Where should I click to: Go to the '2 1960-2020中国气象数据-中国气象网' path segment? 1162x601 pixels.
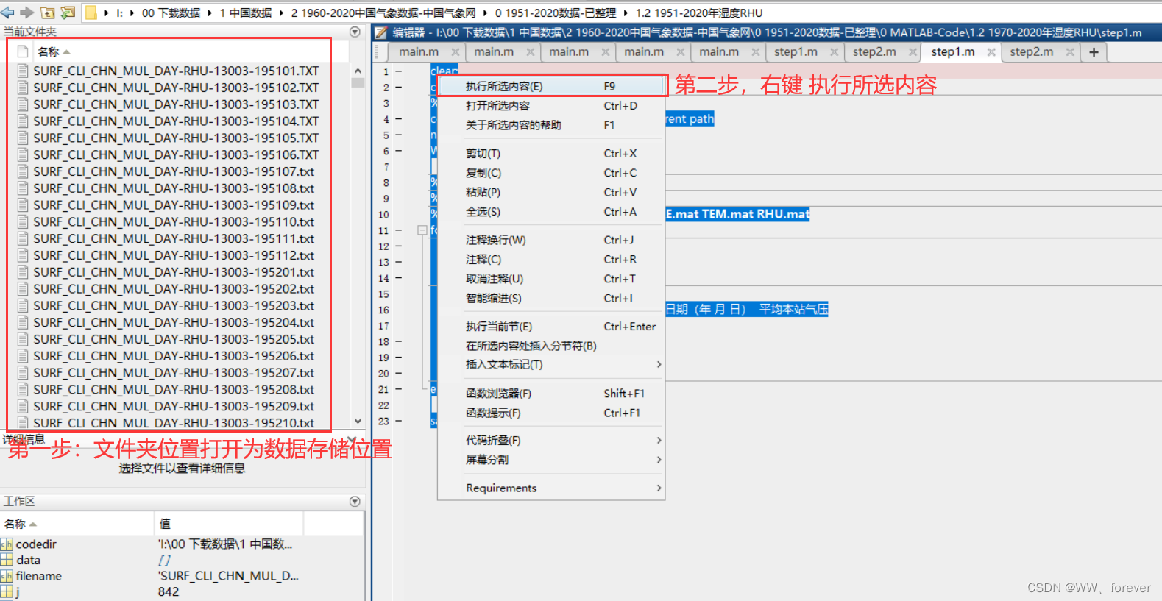(x=383, y=13)
